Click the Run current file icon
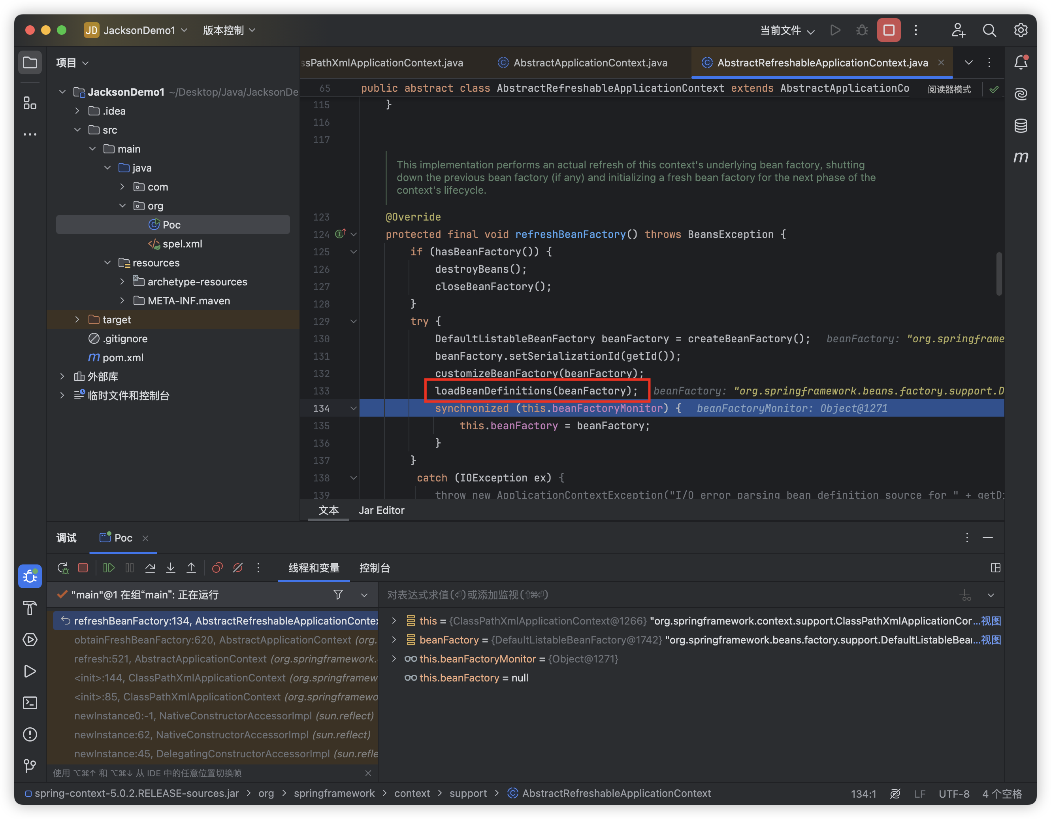The image size is (1051, 819). [x=835, y=30]
